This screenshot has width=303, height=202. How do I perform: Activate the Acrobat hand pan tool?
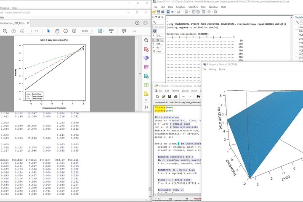point(57,31)
